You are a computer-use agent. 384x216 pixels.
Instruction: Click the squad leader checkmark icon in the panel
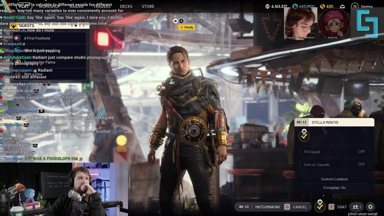pos(304,135)
